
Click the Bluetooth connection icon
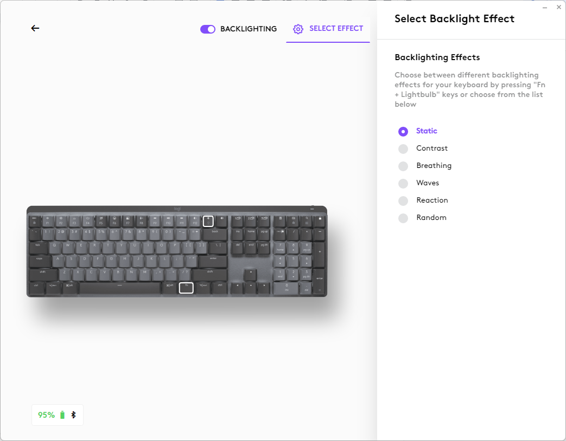coord(74,415)
